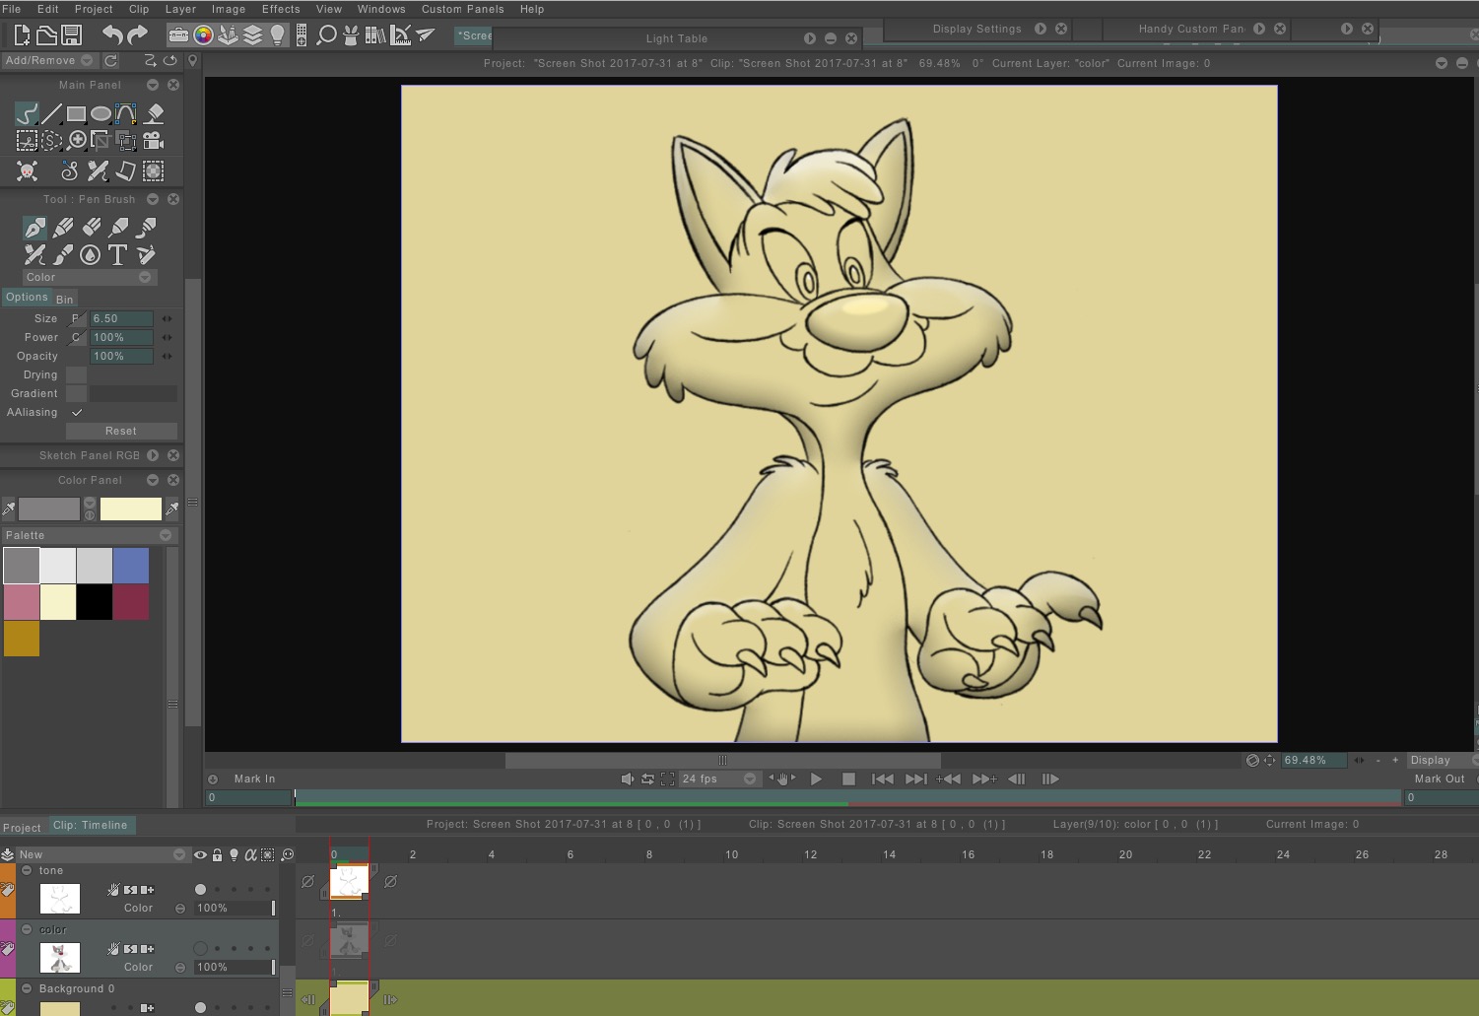Select the black palette swatch

pos(95,602)
